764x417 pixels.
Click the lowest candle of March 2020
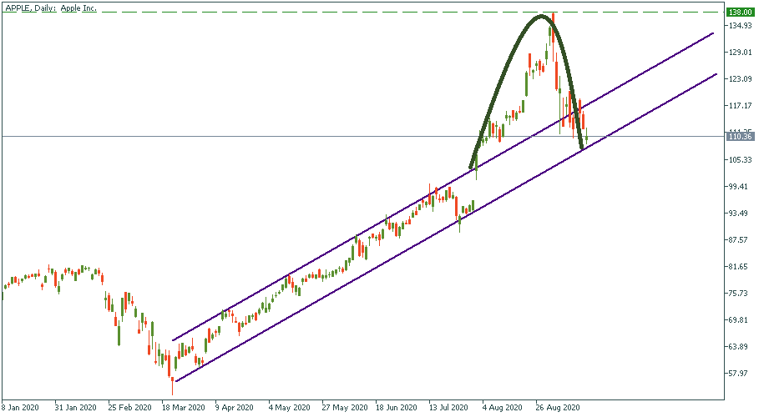click(173, 384)
